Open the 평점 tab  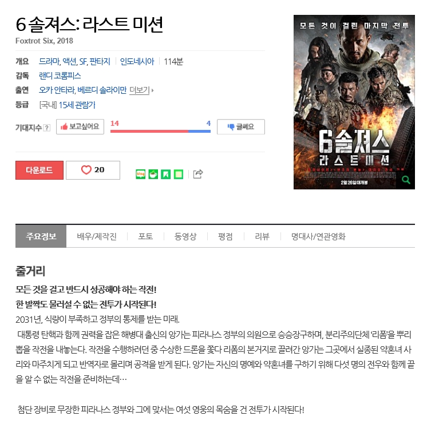click(x=225, y=236)
